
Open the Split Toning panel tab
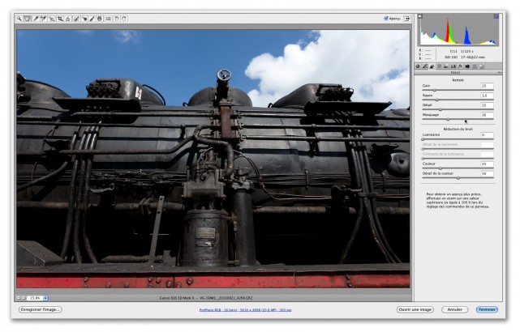446,66
